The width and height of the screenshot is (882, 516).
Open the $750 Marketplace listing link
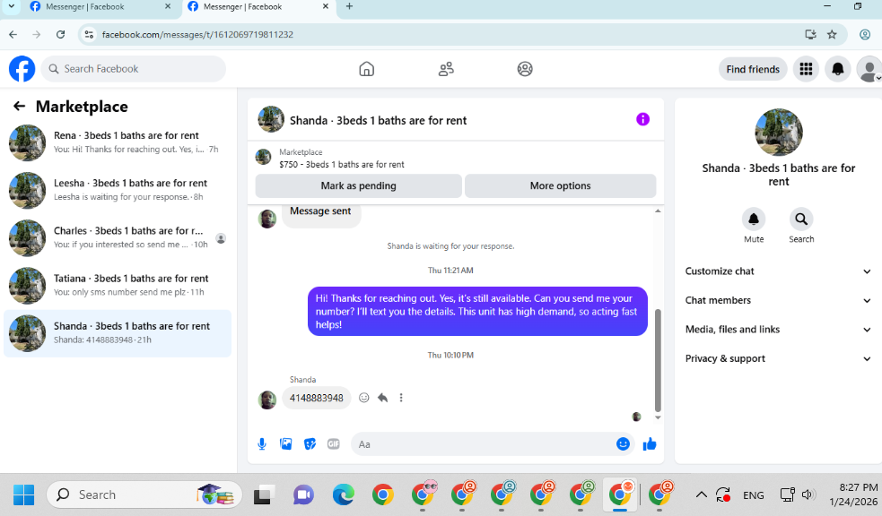coord(342,165)
